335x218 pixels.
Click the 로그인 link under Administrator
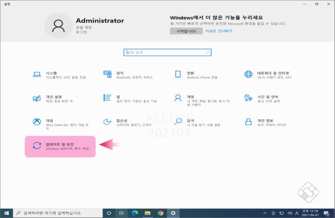(x=82, y=32)
